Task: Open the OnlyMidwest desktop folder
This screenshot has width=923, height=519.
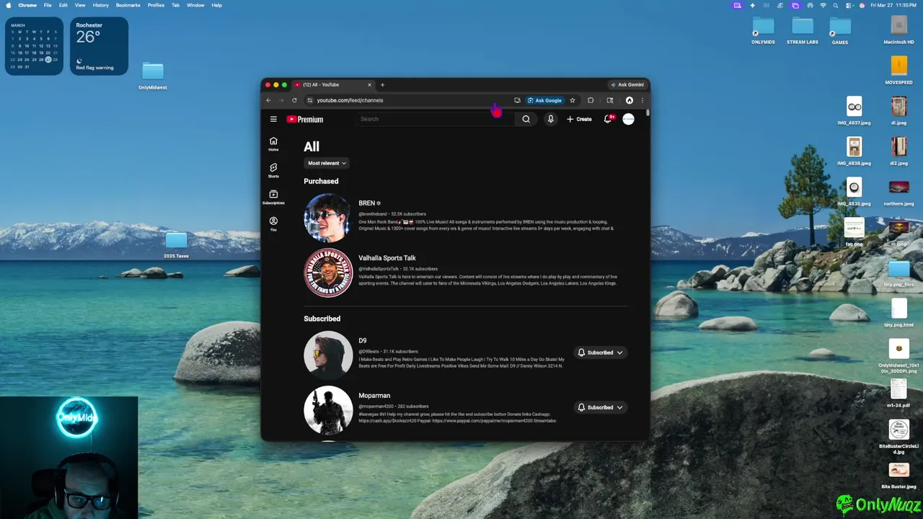Action: (x=153, y=75)
